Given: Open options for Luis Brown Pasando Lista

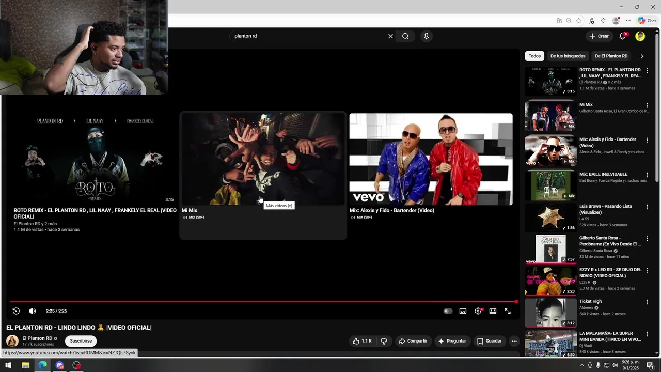Looking at the screenshot, I should pyautogui.click(x=647, y=207).
